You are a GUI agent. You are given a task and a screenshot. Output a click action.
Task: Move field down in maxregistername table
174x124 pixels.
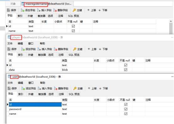pos(103,10)
